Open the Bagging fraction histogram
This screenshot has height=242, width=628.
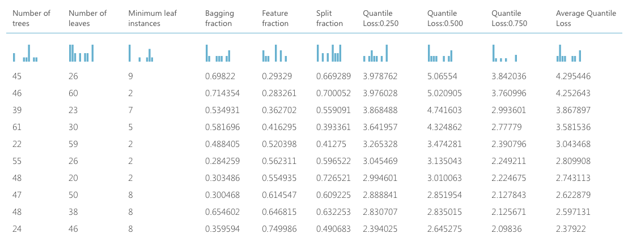(218, 53)
